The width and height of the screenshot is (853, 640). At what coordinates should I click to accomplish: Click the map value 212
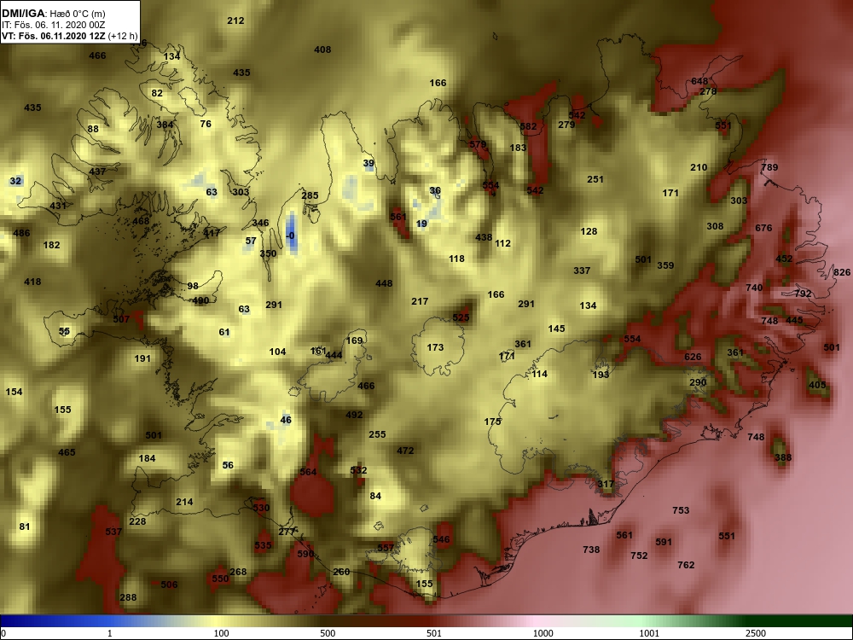pos(235,20)
